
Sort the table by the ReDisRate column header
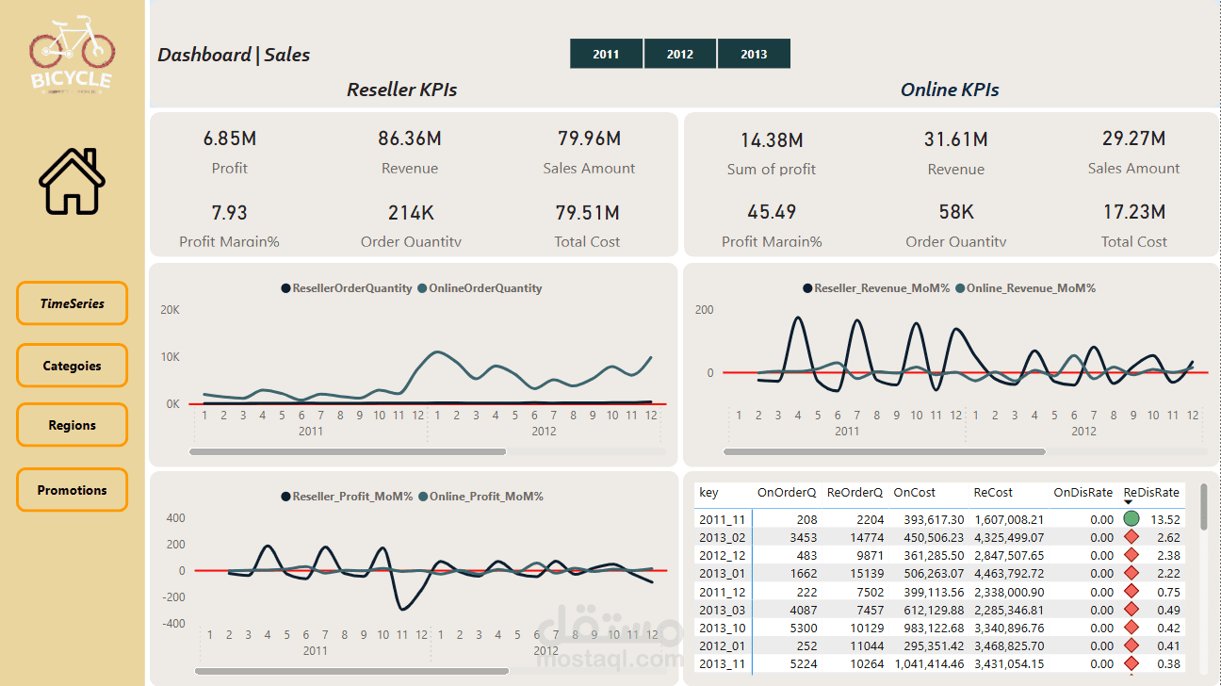[1151, 493]
